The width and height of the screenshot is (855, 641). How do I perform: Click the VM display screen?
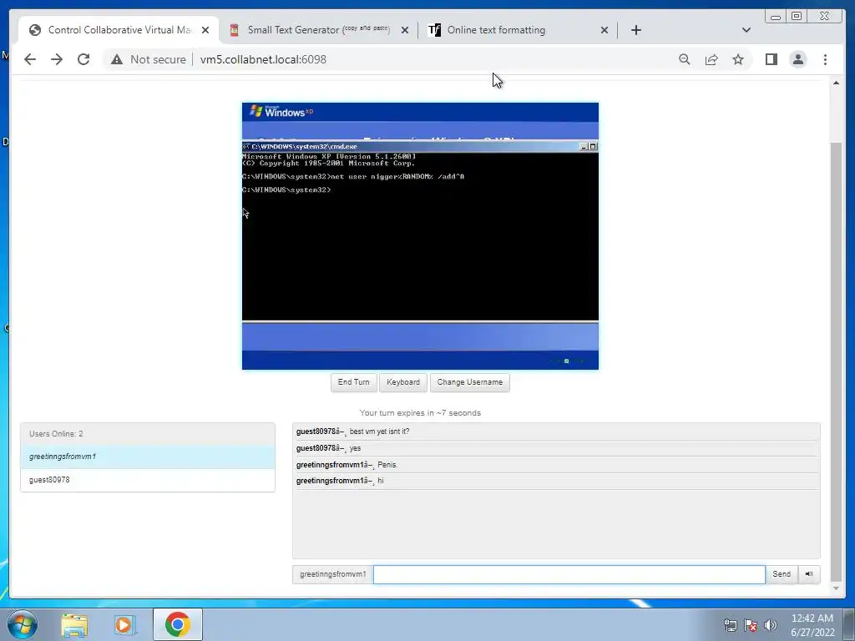coord(421,236)
